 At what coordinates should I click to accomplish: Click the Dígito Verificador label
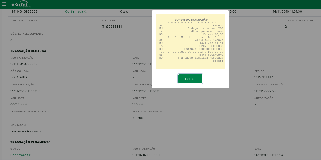pyautogui.click(x=24, y=20)
